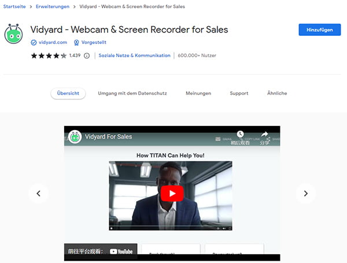This screenshot has width=347, height=263.
Task: Switch to Umgang mit dem Datenschutz tab
Action: point(132,93)
